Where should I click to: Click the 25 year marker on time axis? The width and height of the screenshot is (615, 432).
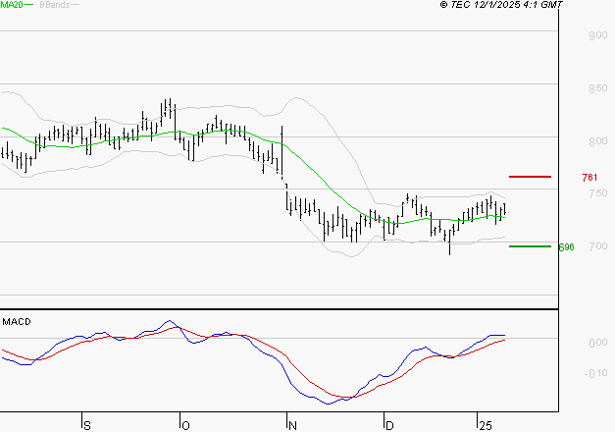486,426
